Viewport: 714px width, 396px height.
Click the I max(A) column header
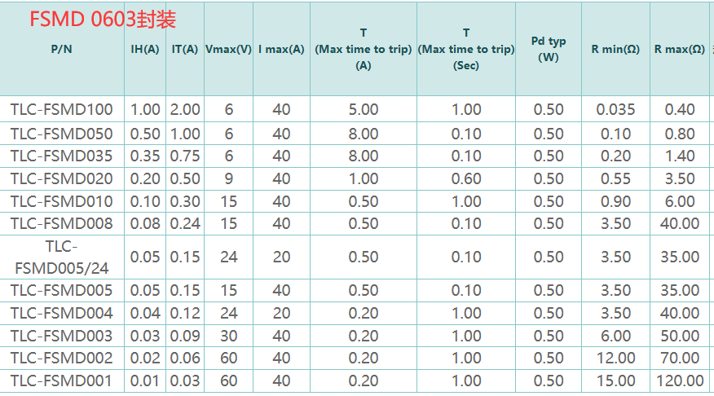281,49
